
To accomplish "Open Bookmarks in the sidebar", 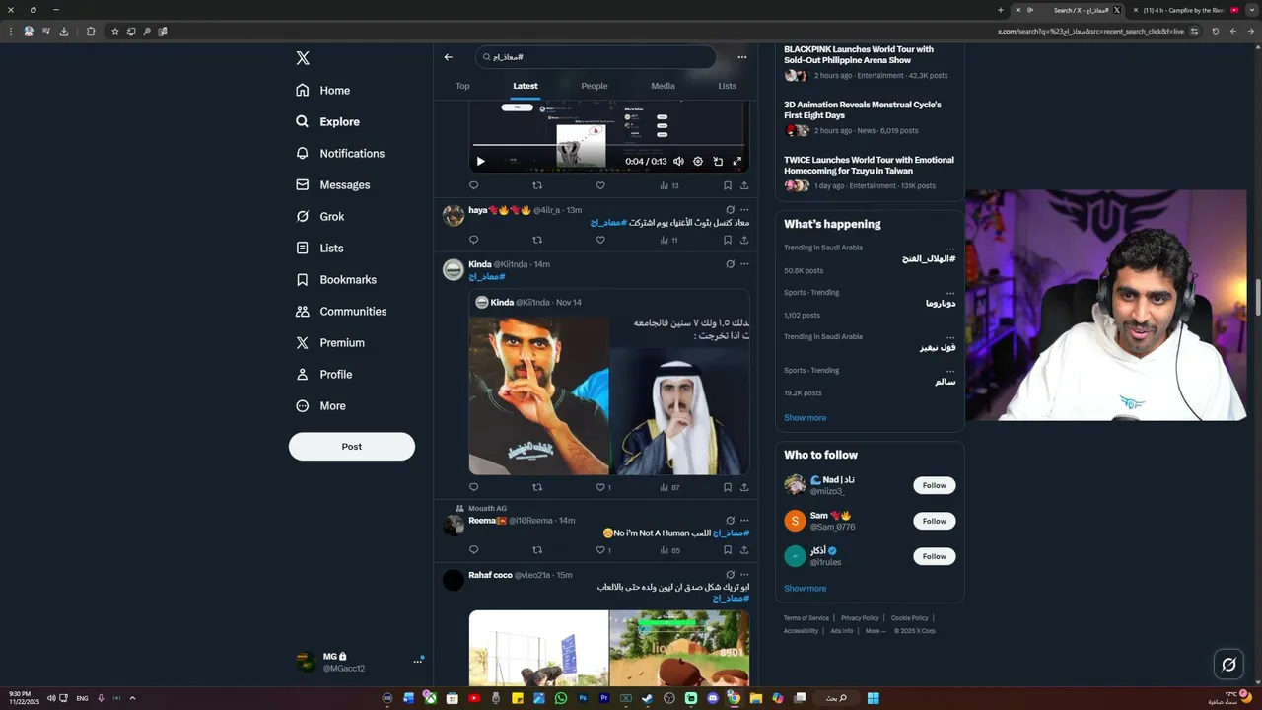I will 336,279.
